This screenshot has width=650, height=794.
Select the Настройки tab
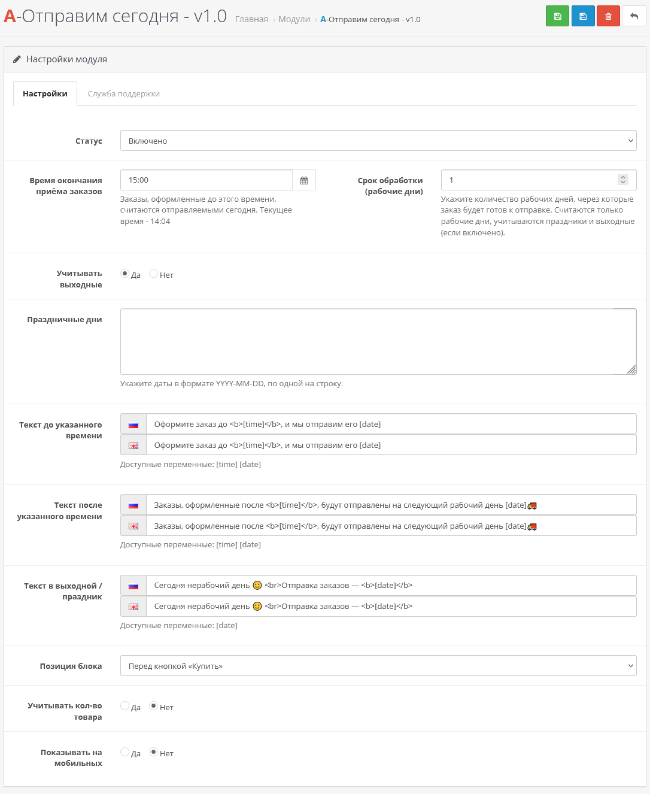pyautogui.click(x=45, y=94)
